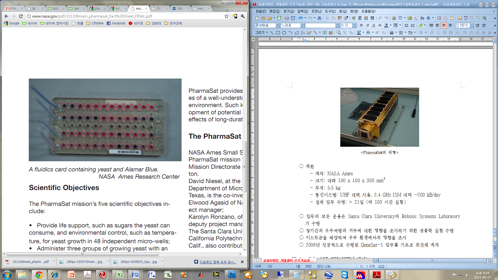Click the Save icon in Hangul toolbar
The width and height of the screenshot is (498, 280).
(x=279, y=18)
